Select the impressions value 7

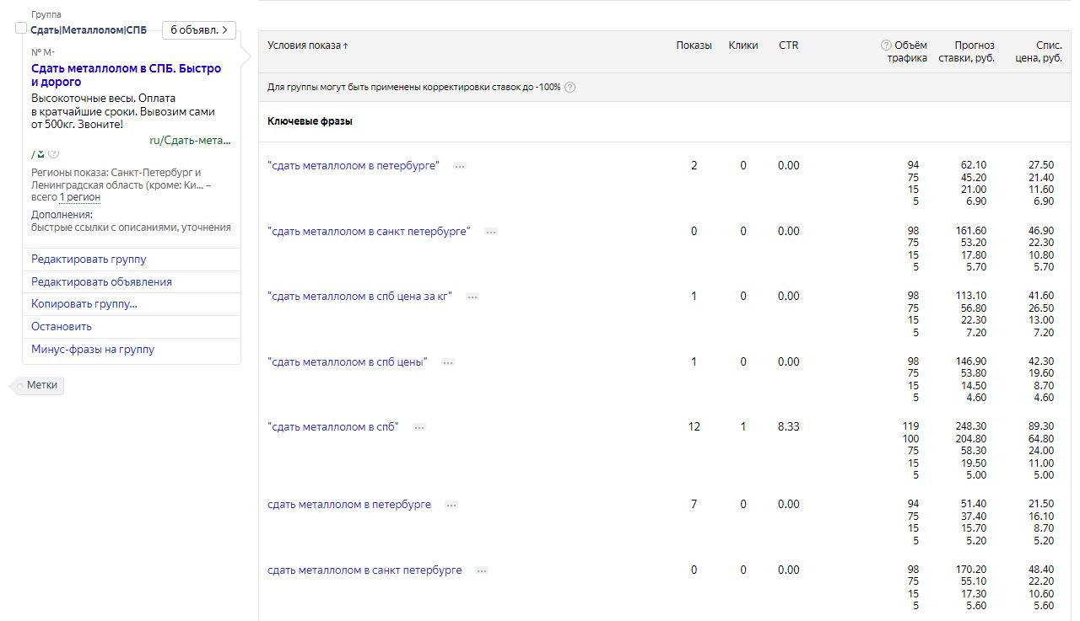point(694,505)
